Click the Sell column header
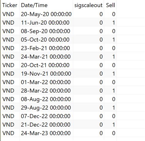Screen dimensions: 145x141 click(x=110, y=5)
